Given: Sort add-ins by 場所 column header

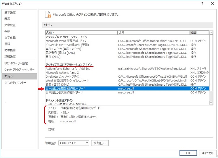Looking at the screenshot, I should coord(154,33).
